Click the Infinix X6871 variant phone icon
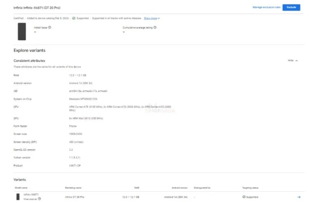328x203 pixels. coord(18,197)
